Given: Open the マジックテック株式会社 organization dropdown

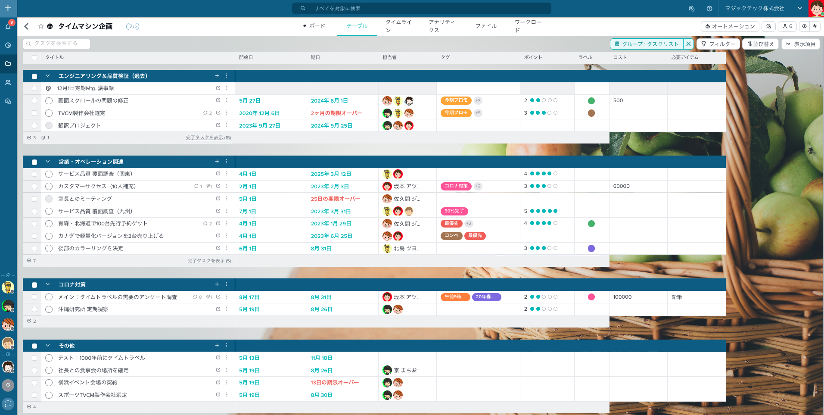Looking at the screenshot, I should (799, 8).
